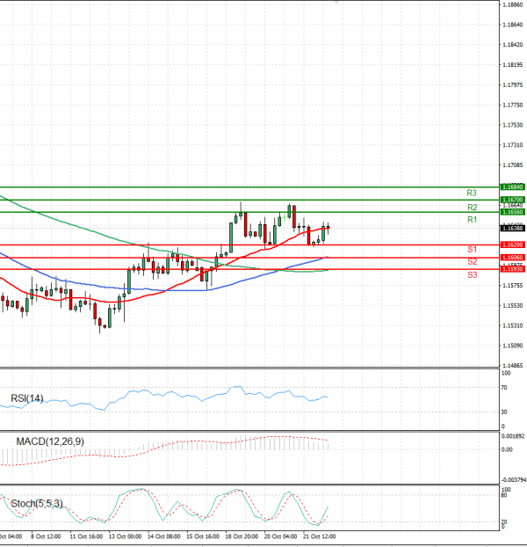Click the 11 Oct 16:00 time label
Image resolution: width=527 pixels, height=547 pixels.
(x=86, y=536)
